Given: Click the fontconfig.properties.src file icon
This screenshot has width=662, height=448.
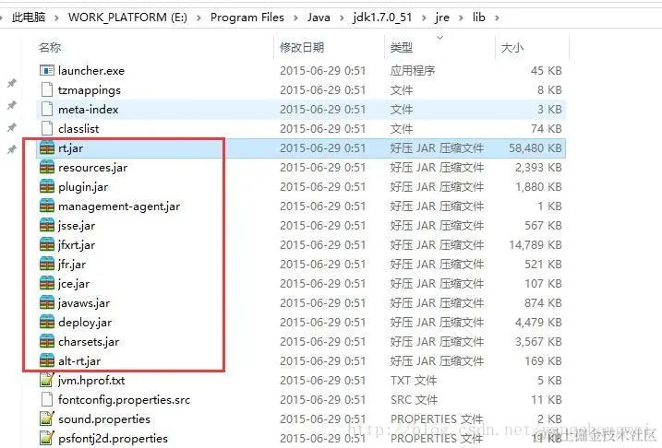Looking at the screenshot, I should pyautogui.click(x=47, y=399).
